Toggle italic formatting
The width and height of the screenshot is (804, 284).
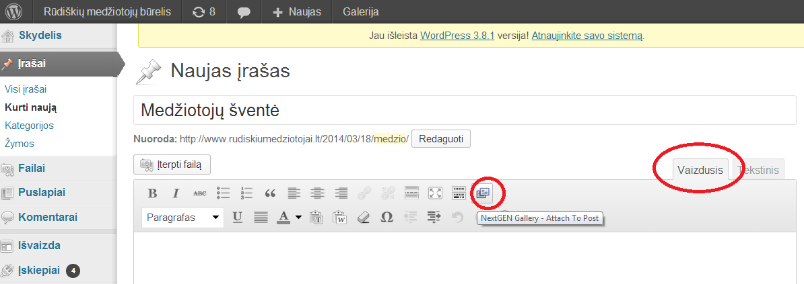176,193
